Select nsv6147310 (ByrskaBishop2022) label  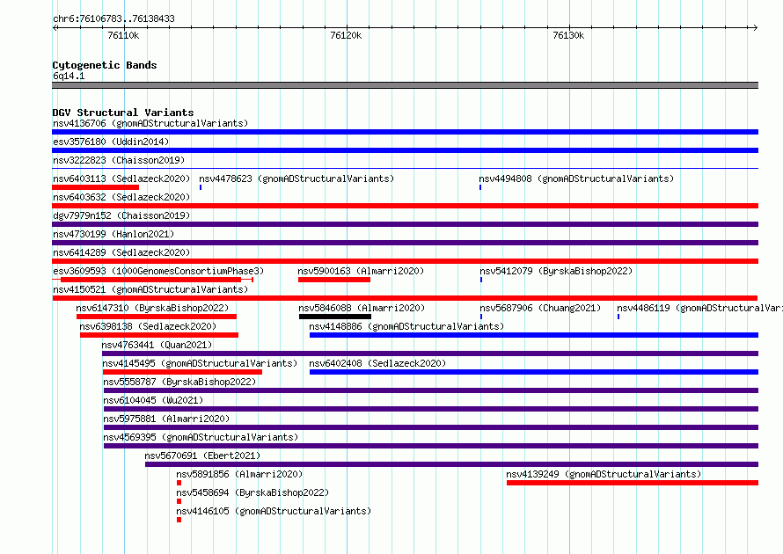(x=152, y=308)
